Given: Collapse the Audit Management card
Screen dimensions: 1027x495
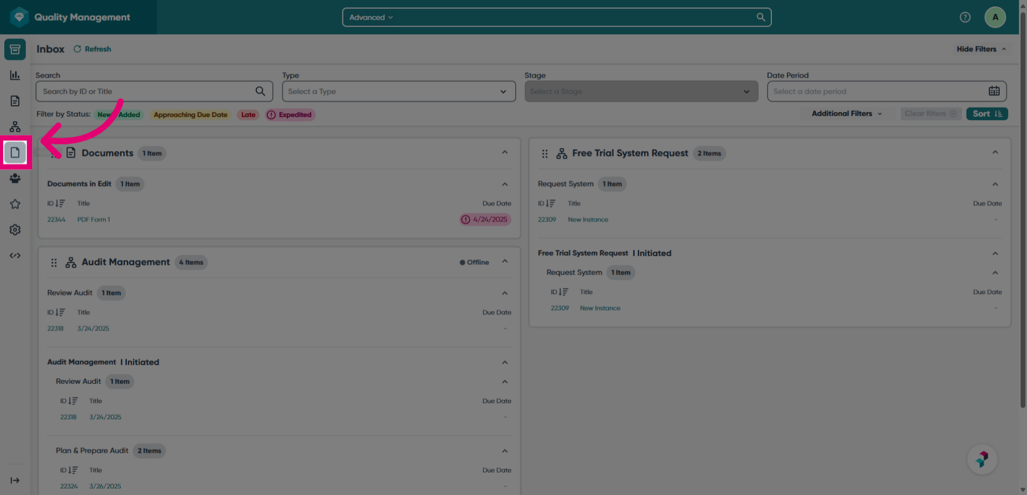Looking at the screenshot, I should pos(505,262).
